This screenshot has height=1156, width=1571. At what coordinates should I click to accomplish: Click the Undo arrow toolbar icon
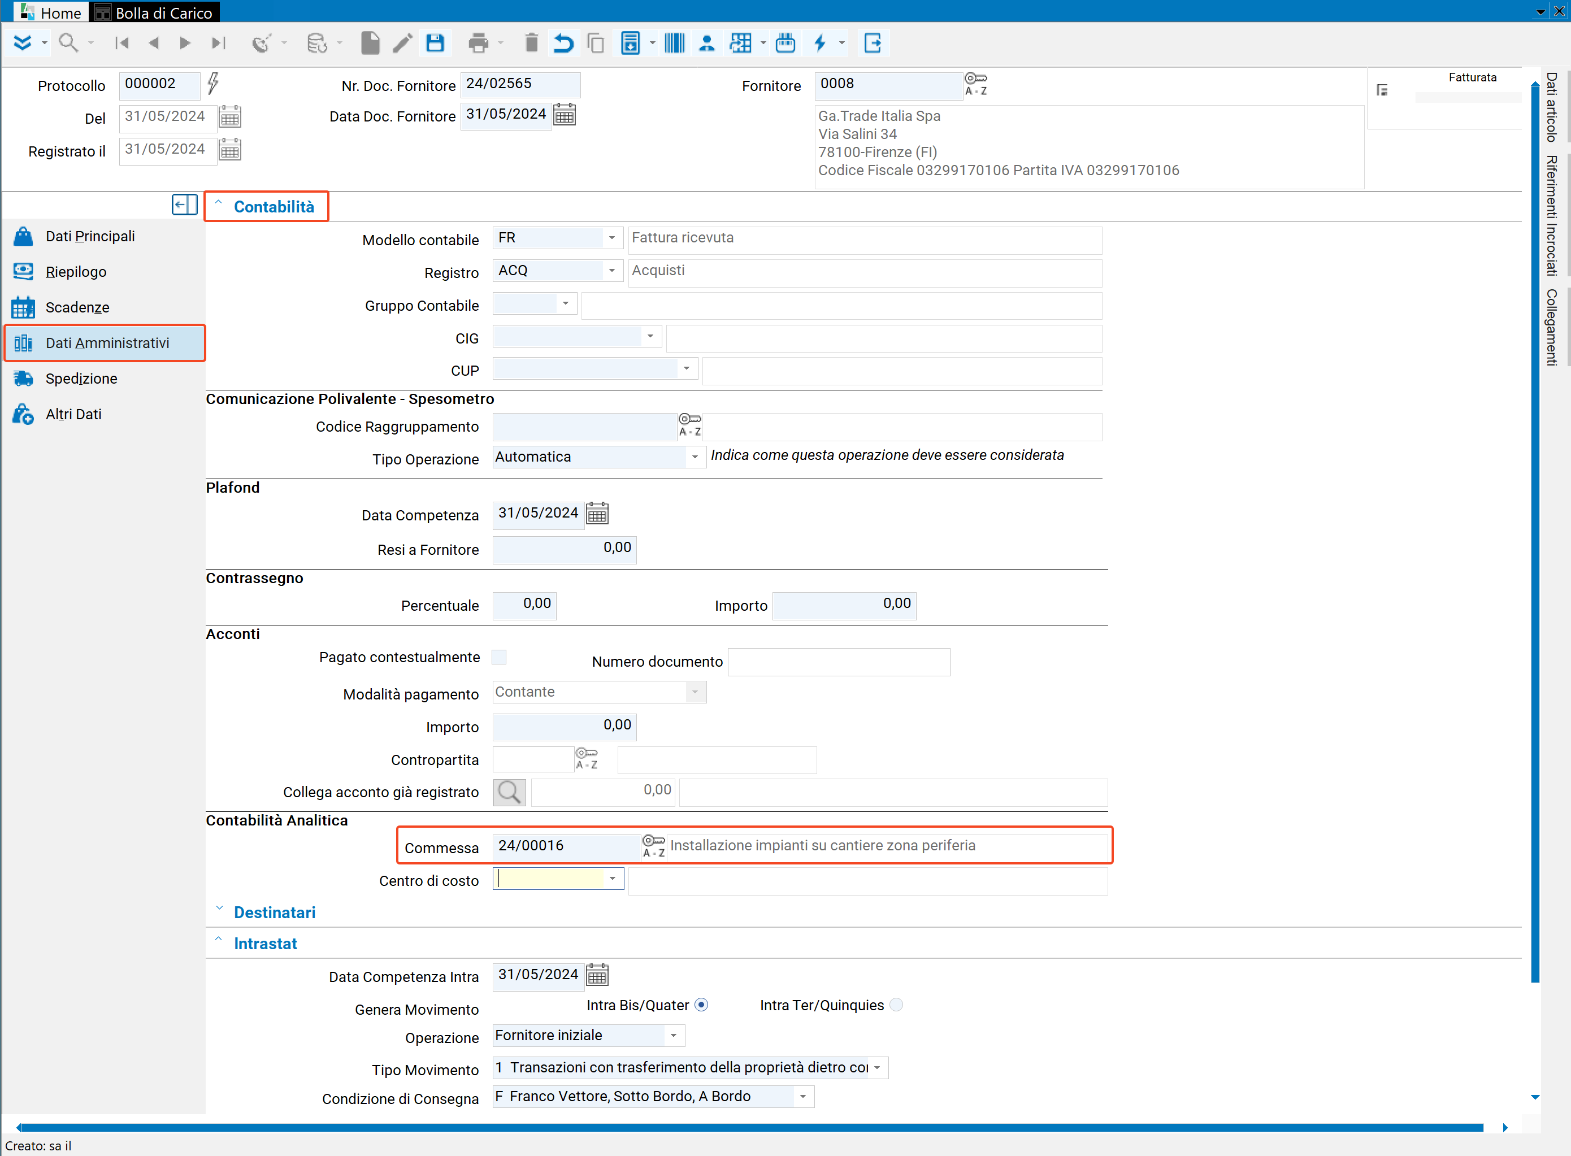coord(563,44)
